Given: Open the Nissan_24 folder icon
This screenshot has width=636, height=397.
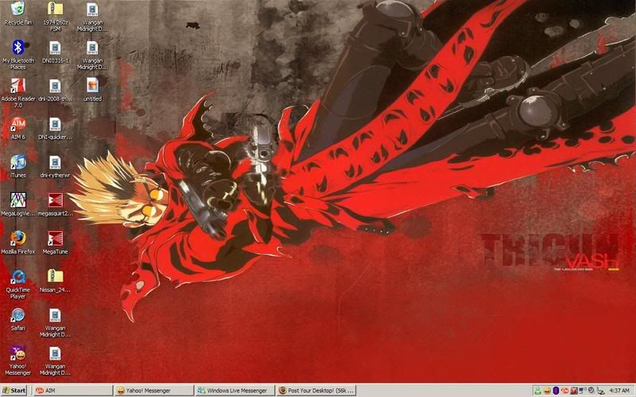Looking at the screenshot, I should [x=55, y=277].
